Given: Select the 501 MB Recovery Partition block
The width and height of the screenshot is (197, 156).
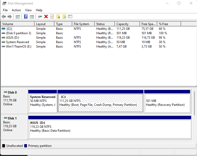Looking at the screenshot, I should 167,103.
